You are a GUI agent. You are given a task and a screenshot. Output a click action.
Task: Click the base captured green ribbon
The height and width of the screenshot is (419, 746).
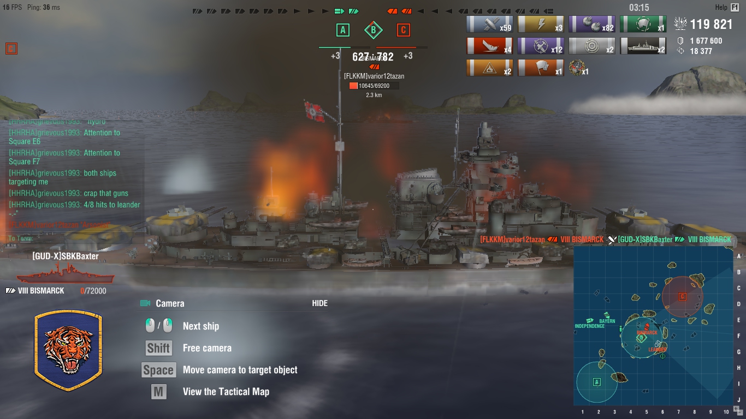643,24
